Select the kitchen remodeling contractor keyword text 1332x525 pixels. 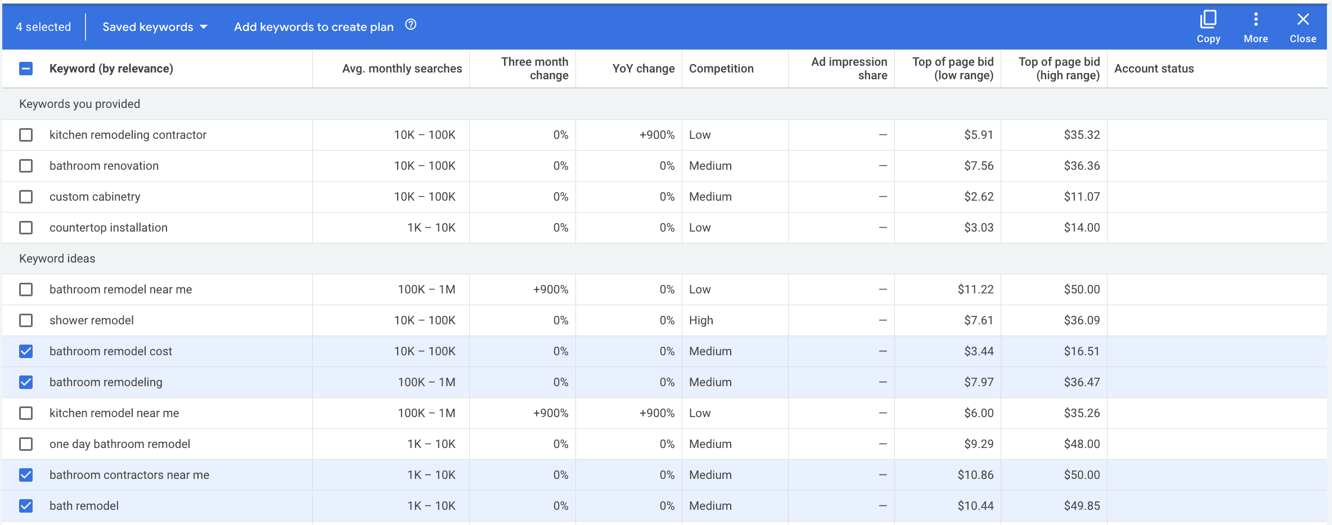tap(128, 135)
